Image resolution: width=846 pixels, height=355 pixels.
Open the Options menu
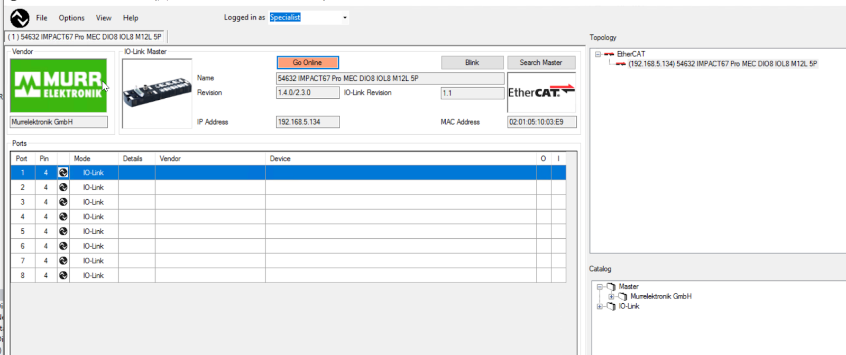pos(71,18)
